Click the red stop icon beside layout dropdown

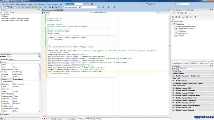coord(92,4)
